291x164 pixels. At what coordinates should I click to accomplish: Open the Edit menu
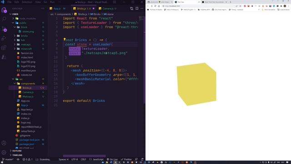coord(16,2)
